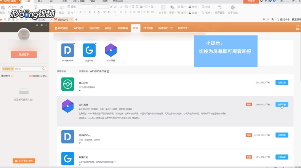Viewport: 301px width, 168px height.
Task: Switch to the 设计 ribbon tab
Action: (x=52, y=2)
